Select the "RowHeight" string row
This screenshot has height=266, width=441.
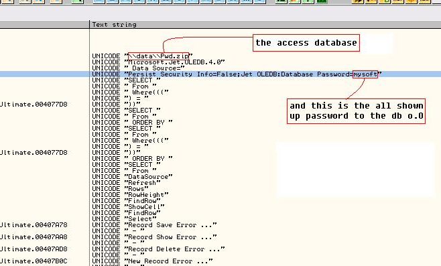tap(130, 194)
